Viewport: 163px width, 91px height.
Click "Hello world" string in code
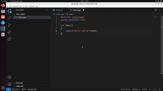click(81, 31)
